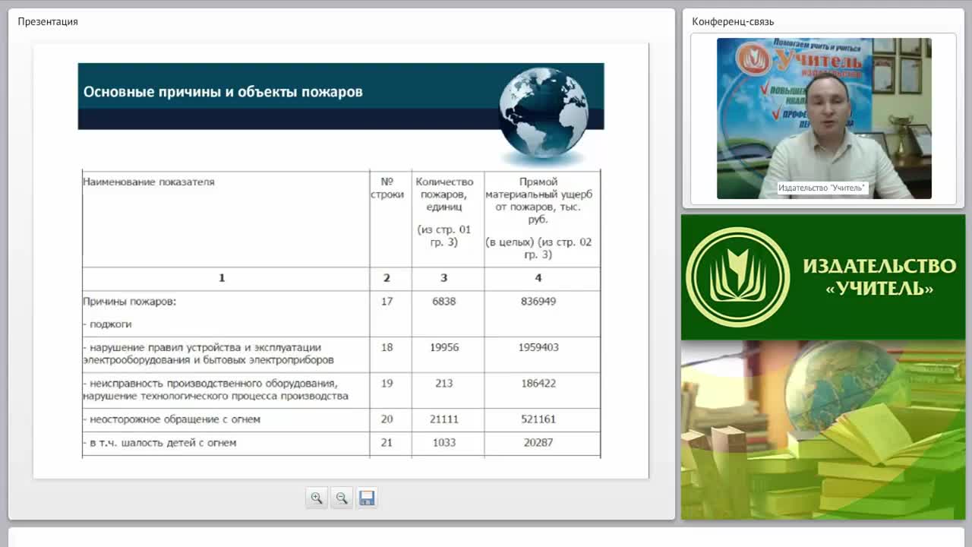Click the speaker video in the conference panel
The width and height of the screenshot is (972, 547).
point(824,119)
